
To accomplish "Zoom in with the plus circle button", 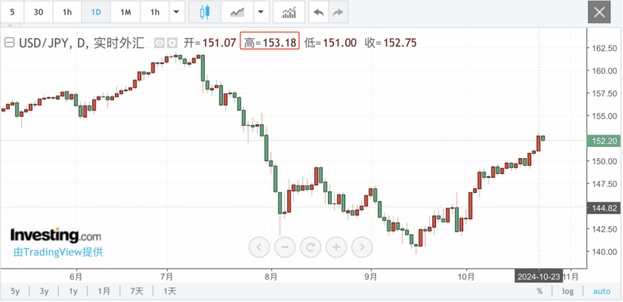I will pos(336,246).
